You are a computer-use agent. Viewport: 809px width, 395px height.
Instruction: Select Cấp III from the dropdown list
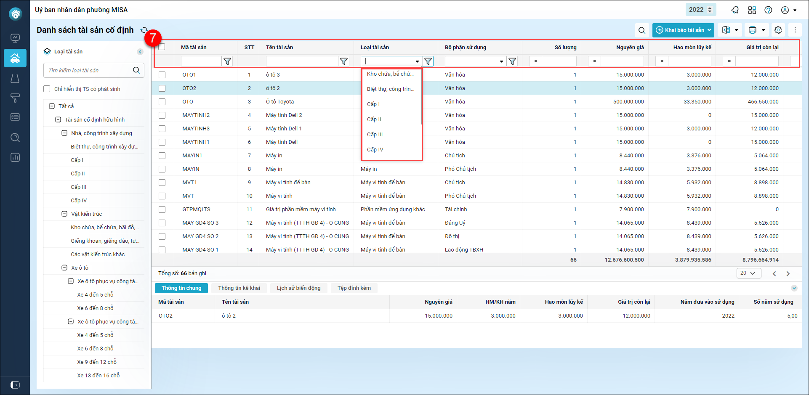click(375, 135)
